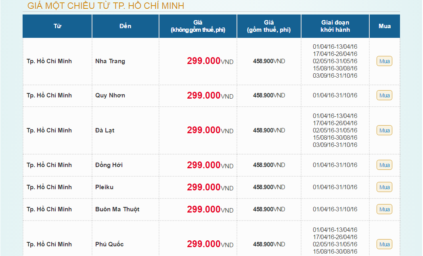Click Đồng Hới departure period dates
This screenshot has width=423, height=256.
[335, 165]
